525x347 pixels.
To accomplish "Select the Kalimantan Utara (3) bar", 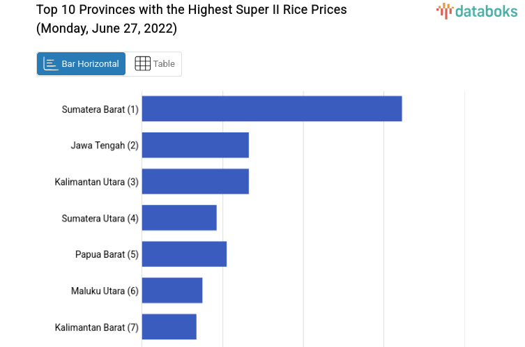I will (195, 181).
